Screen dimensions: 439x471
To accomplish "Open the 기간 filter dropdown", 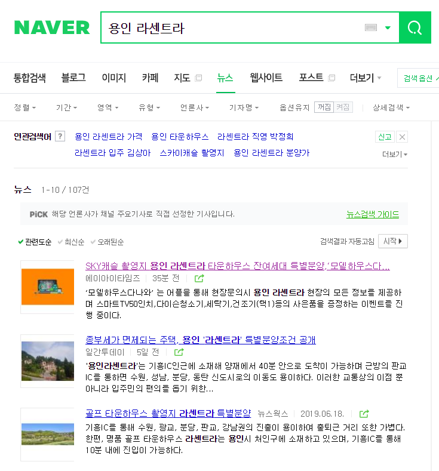I will coord(66,107).
